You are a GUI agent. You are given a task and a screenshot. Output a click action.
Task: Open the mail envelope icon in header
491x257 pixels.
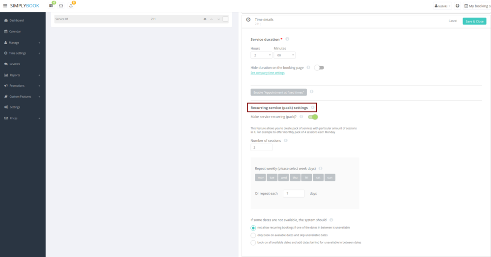point(61,6)
